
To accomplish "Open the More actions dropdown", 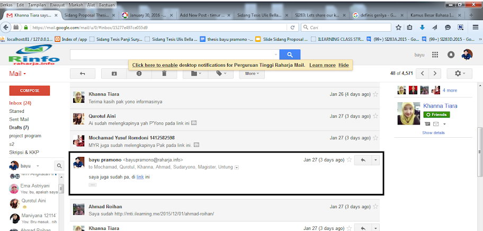I will [252, 74].
